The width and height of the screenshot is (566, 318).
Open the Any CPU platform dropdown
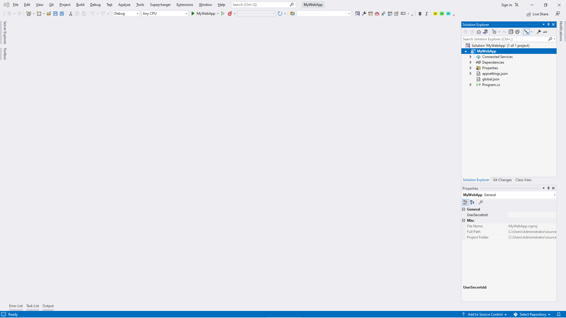(165, 14)
